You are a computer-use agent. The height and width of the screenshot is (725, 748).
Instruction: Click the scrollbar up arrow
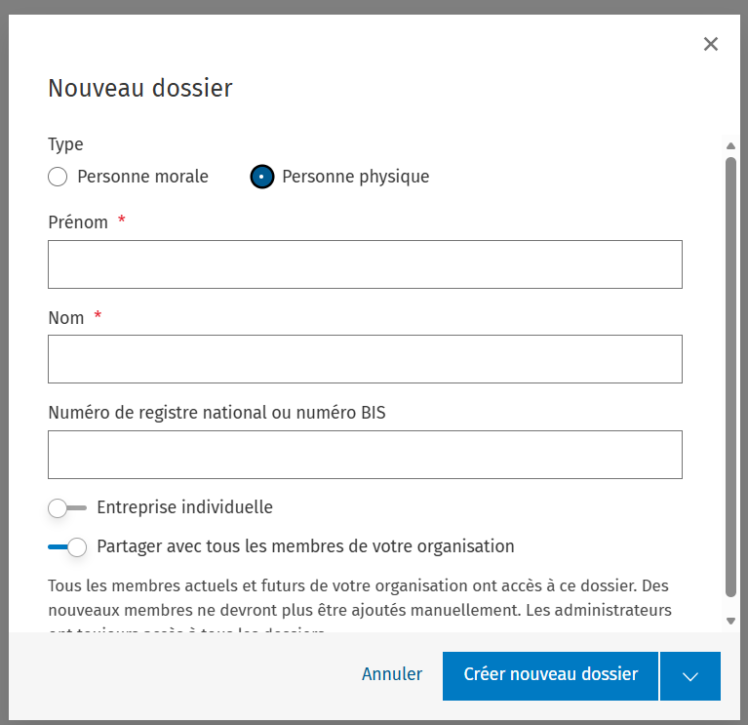pyautogui.click(x=730, y=145)
